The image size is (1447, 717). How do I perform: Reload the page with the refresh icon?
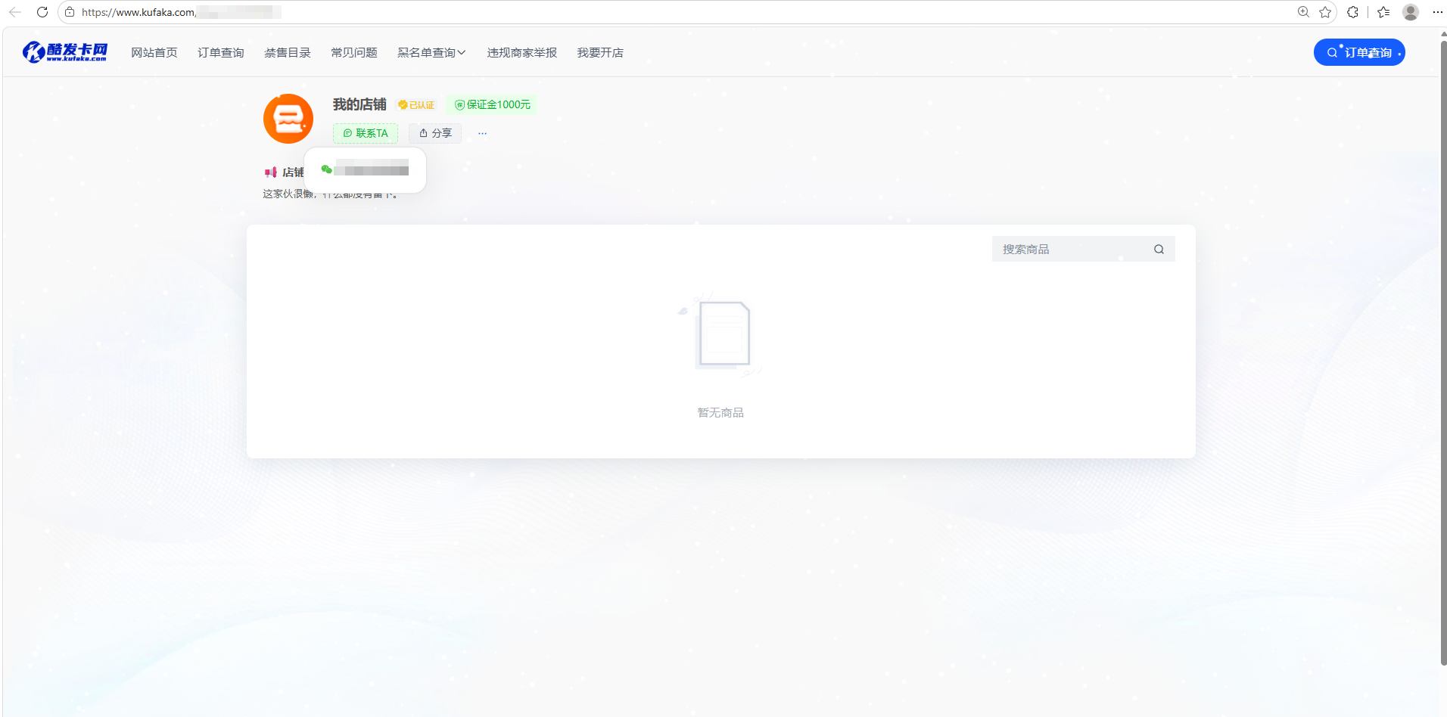pyautogui.click(x=42, y=12)
